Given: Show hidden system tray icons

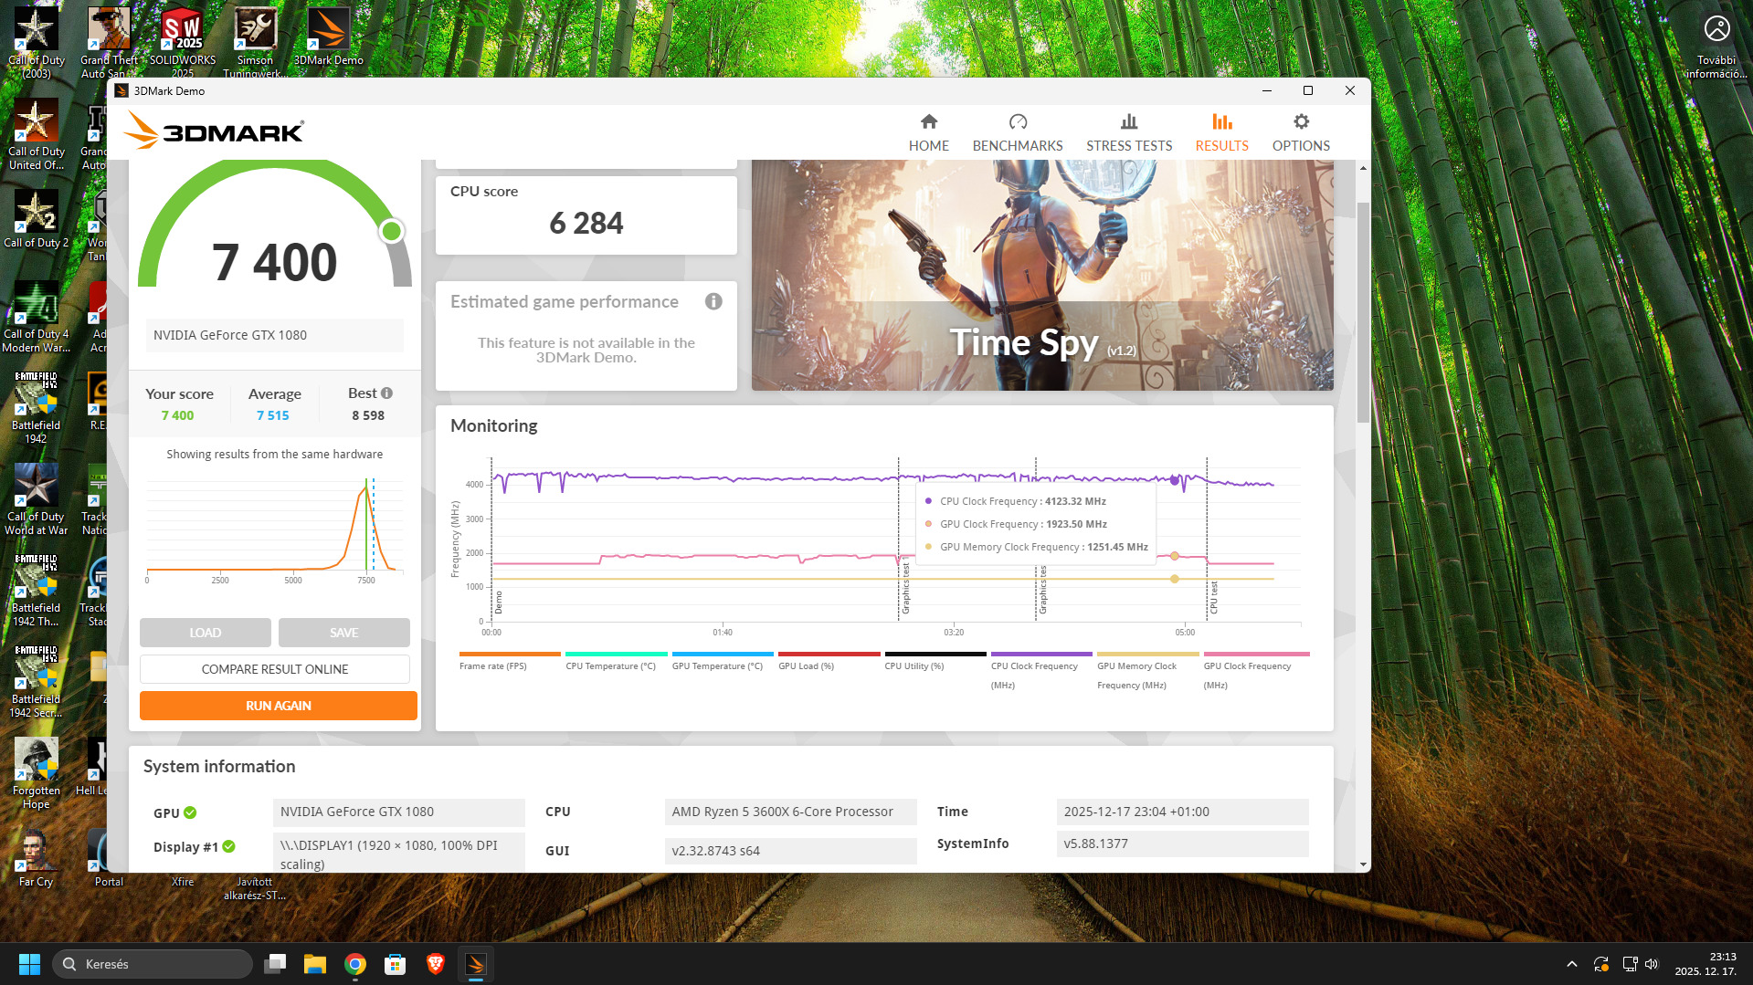Looking at the screenshot, I should pos(1572,964).
